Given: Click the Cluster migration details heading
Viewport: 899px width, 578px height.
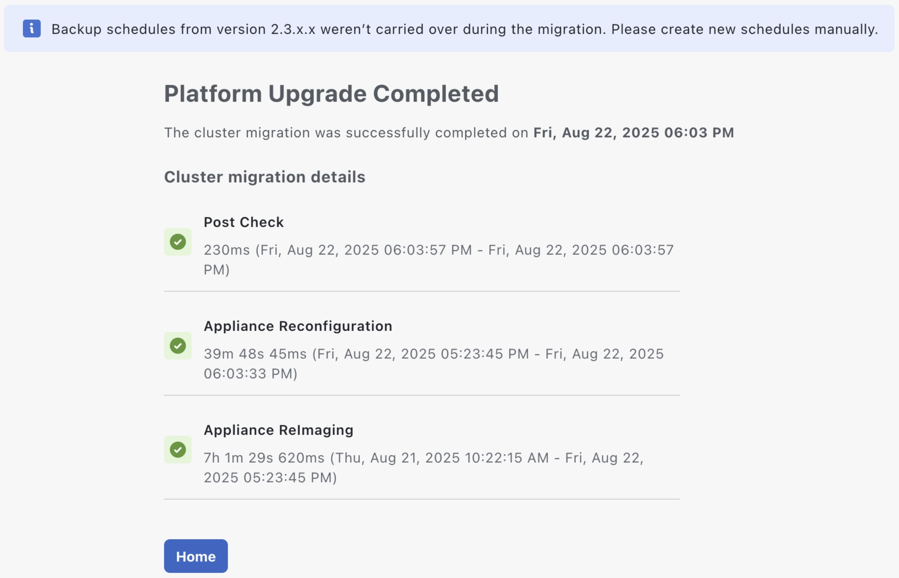Looking at the screenshot, I should (265, 177).
